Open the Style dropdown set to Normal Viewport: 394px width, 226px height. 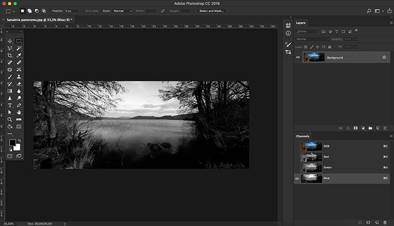click(x=122, y=11)
